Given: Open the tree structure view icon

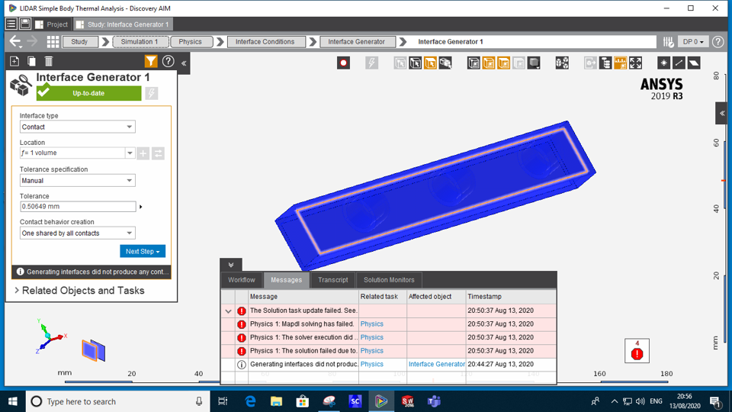Looking at the screenshot, I should point(605,63).
